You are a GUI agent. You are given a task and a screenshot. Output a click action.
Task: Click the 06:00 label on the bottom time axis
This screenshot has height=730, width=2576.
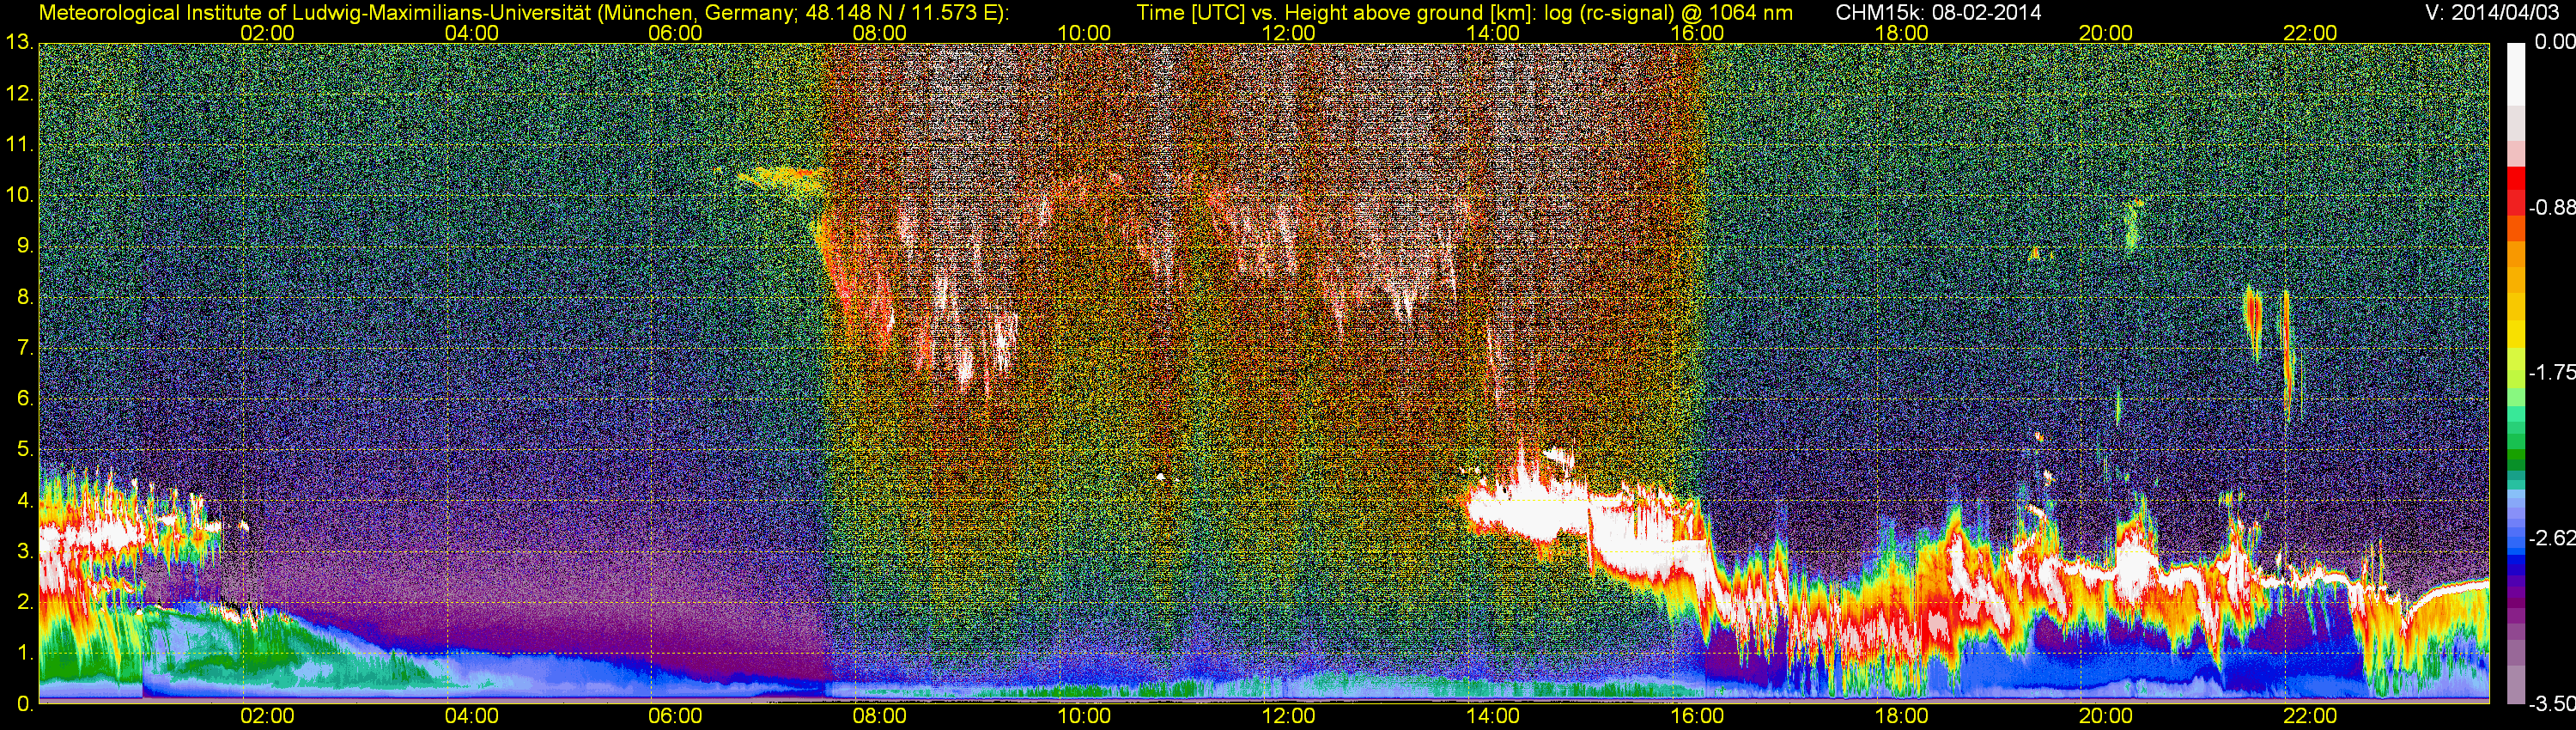(x=675, y=716)
